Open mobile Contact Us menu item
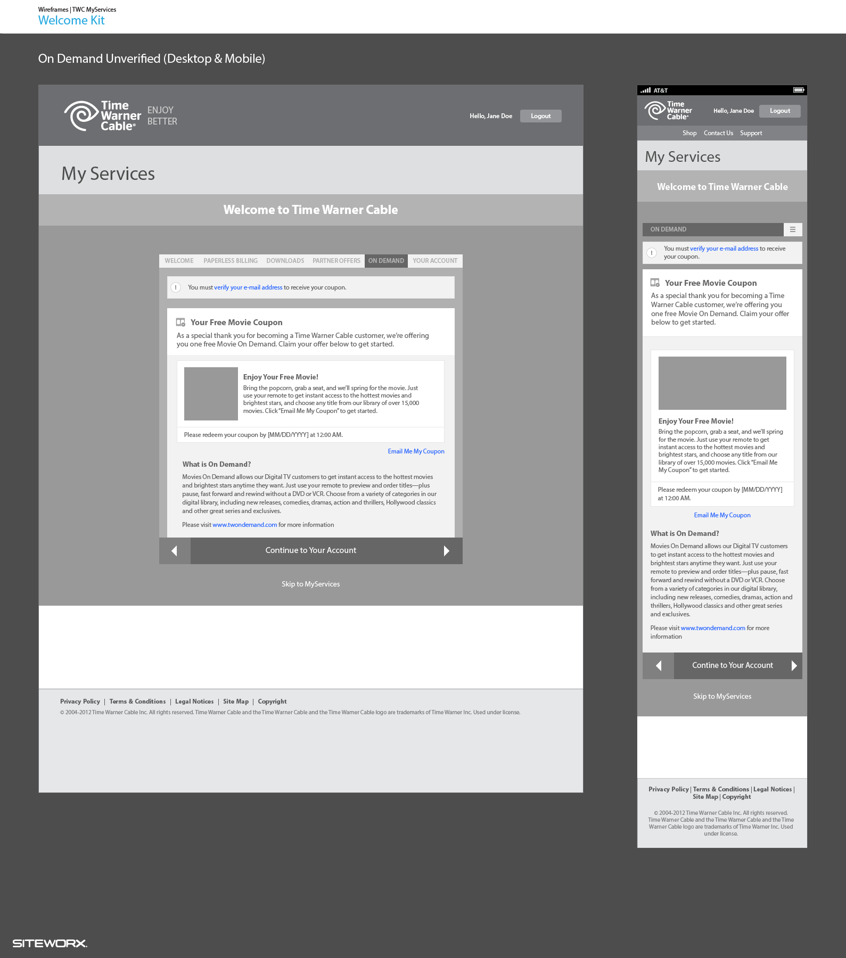This screenshot has height=958, width=846. 718,133
